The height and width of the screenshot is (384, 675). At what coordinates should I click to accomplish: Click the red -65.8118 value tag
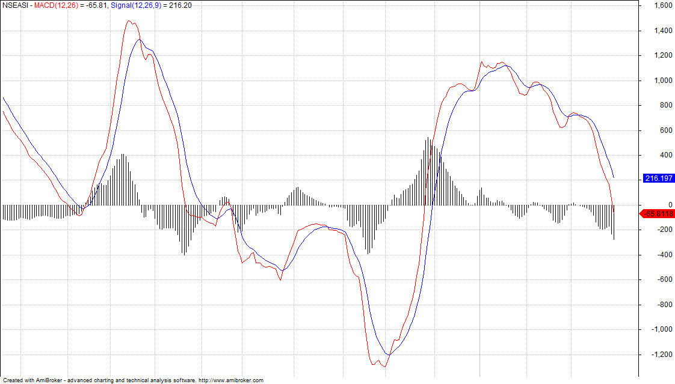658,213
